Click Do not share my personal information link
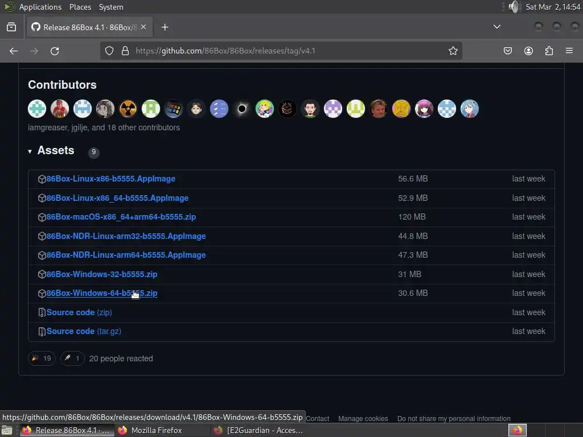The height and width of the screenshot is (437, 583). point(454,419)
